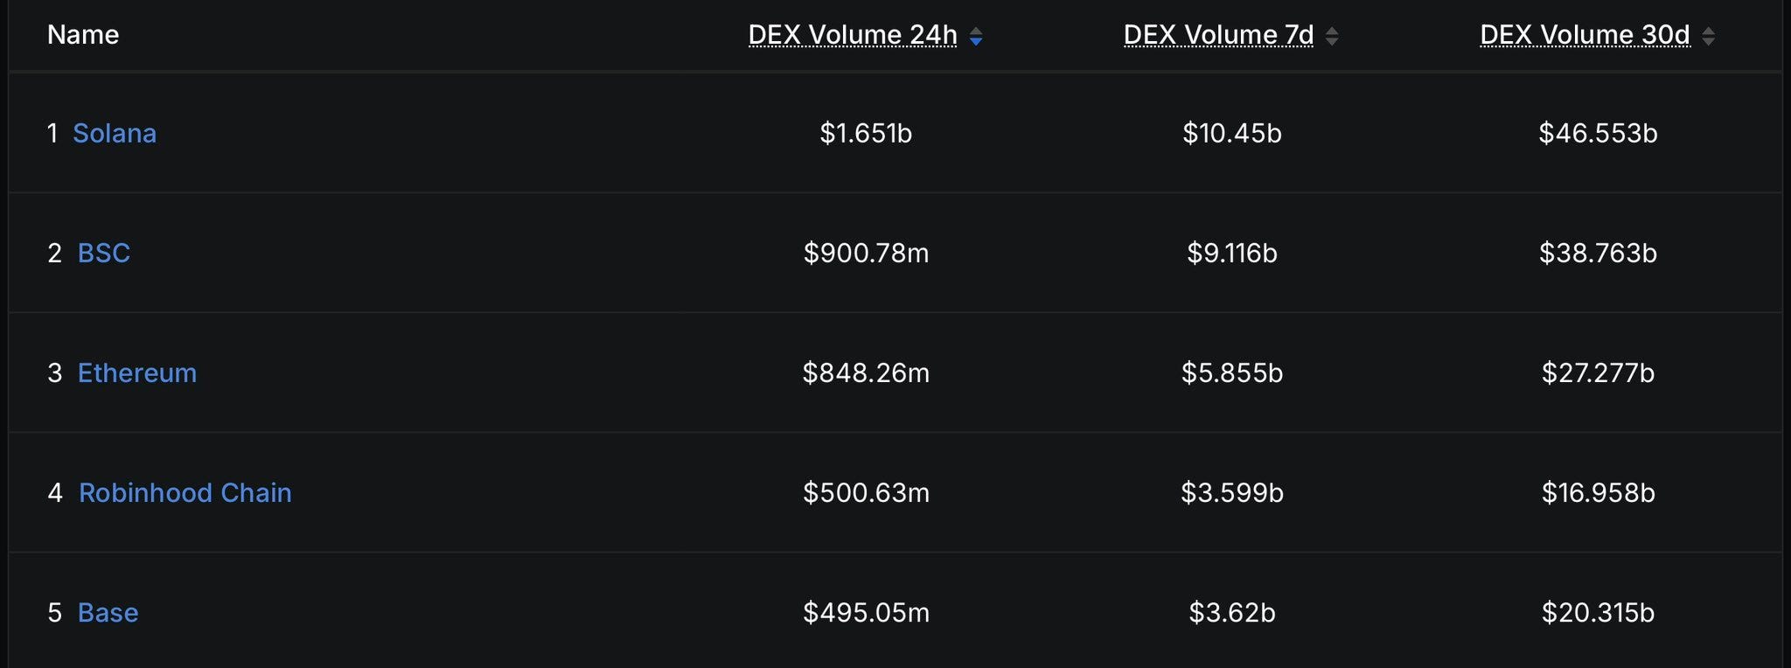The height and width of the screenshot is (668, 1791).
Task: Select Base's $3.62b 7d volume cell
Action: tap(1232, 612)
